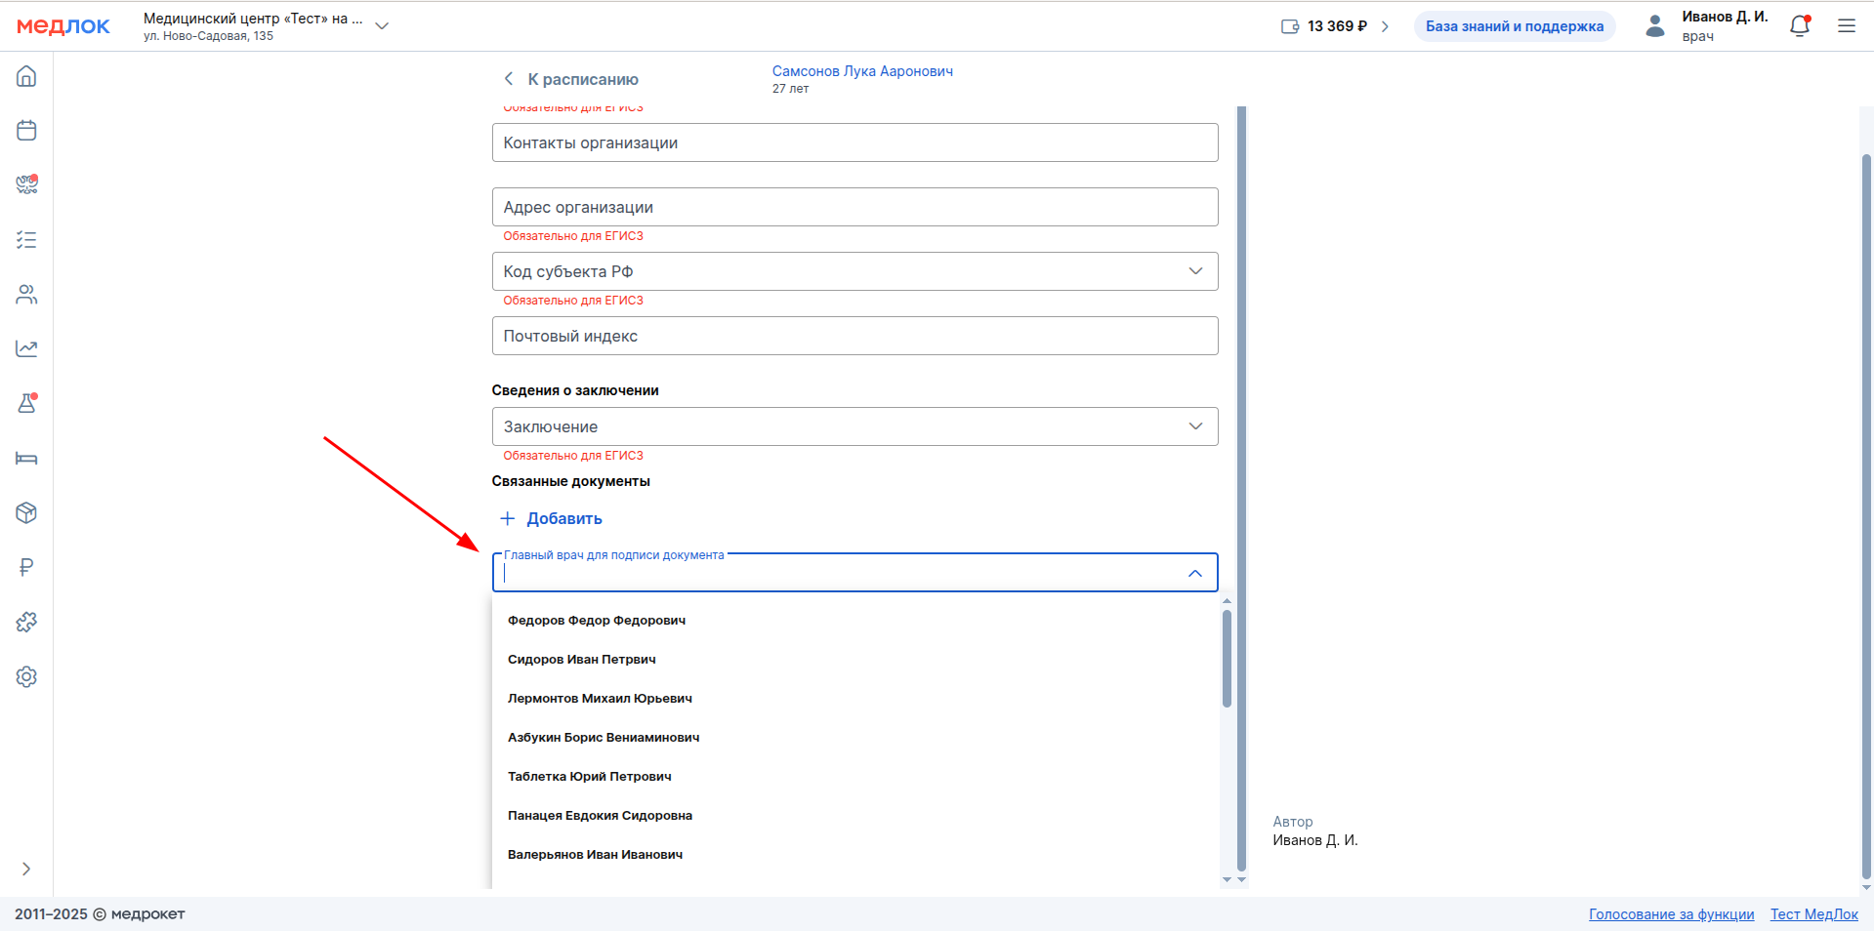Open the settings gear icon
Screen dimensions: 1874x931
(26, 676)
